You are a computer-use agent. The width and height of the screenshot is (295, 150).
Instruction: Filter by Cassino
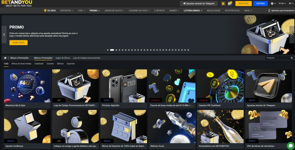tap(50, 64)
